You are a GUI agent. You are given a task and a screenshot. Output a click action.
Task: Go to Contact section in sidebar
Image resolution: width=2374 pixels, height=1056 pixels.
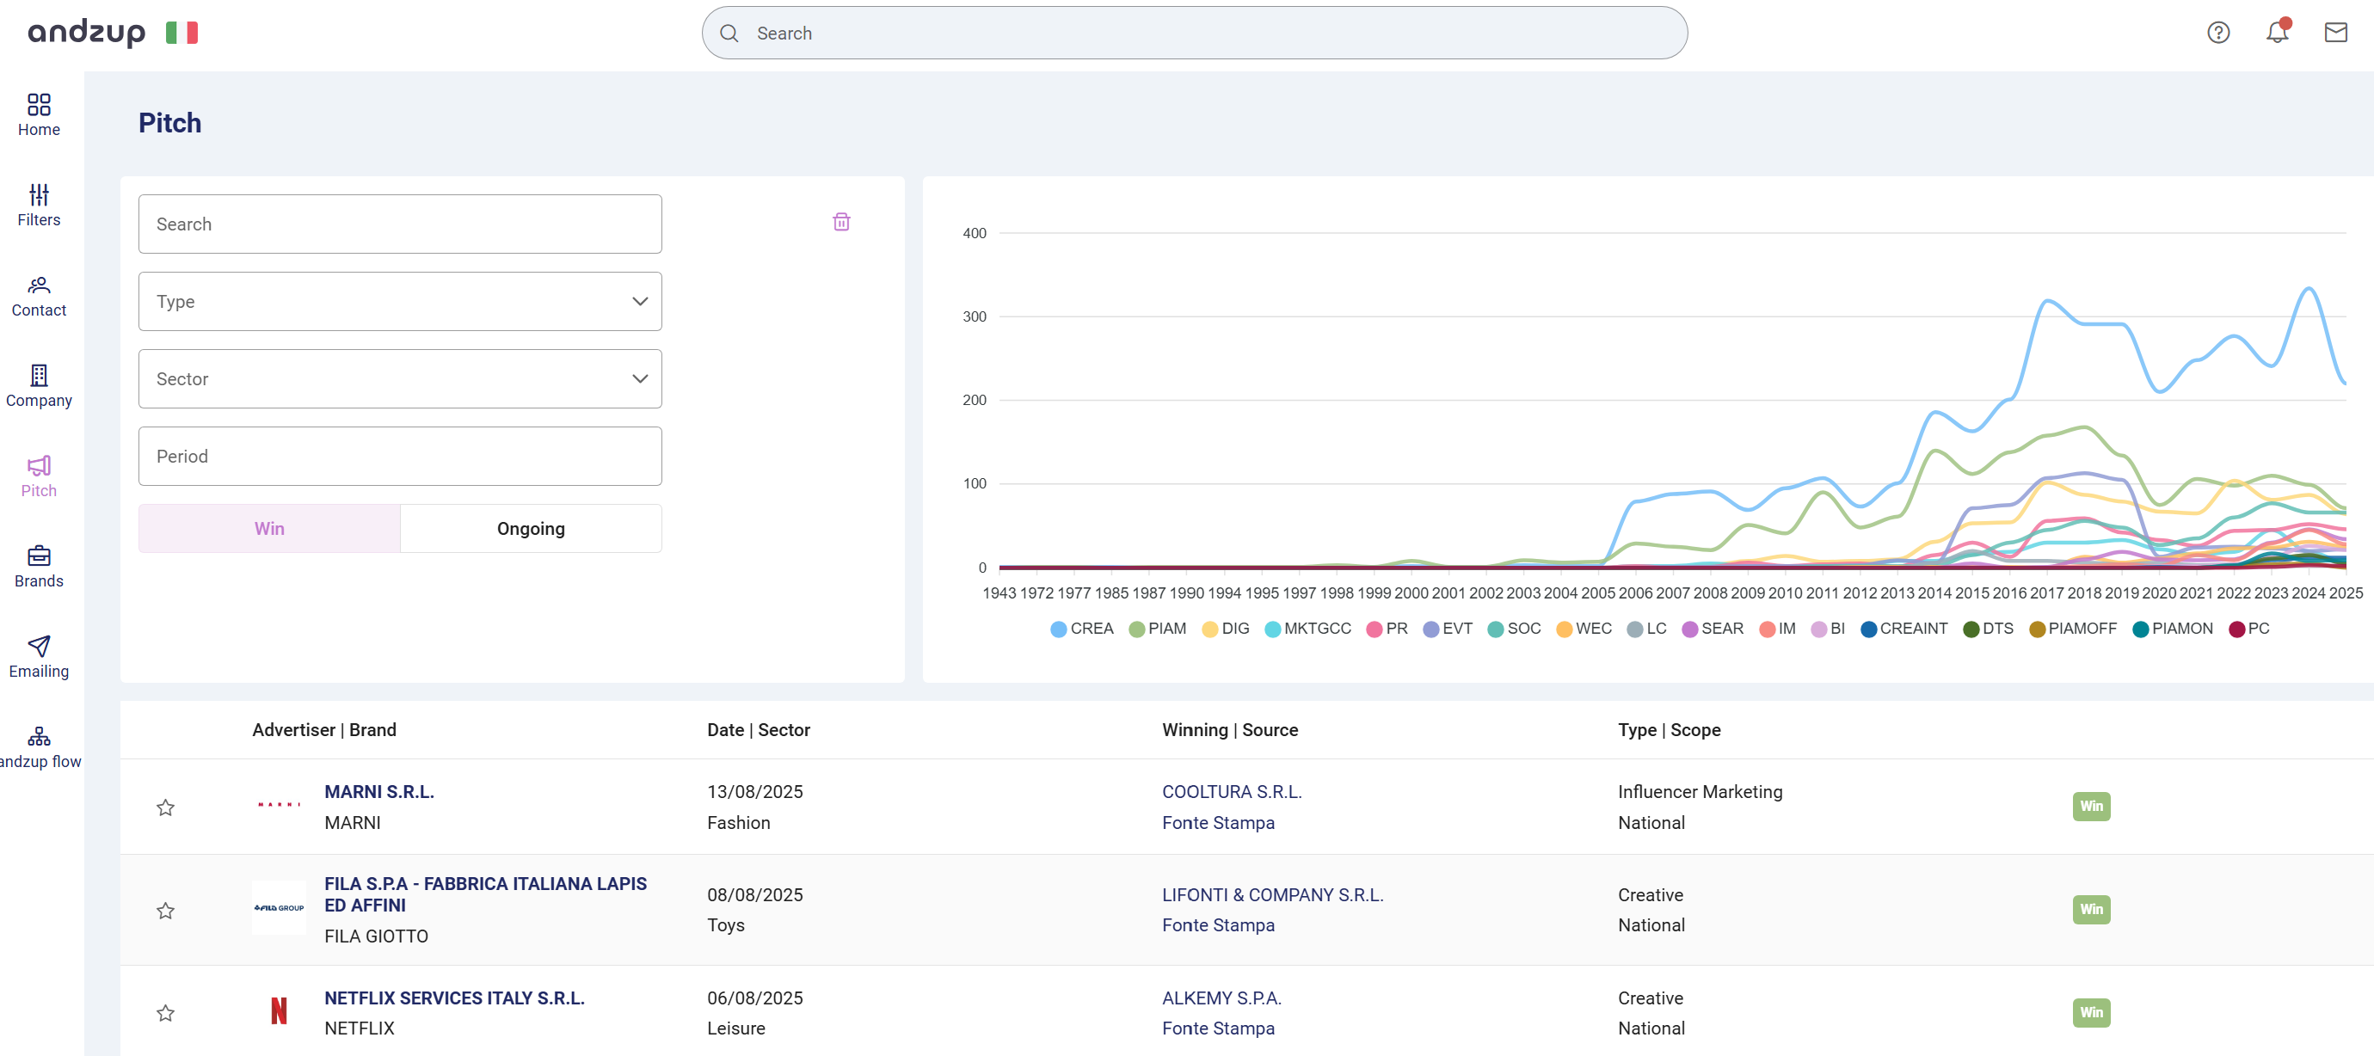click(39, 295)
